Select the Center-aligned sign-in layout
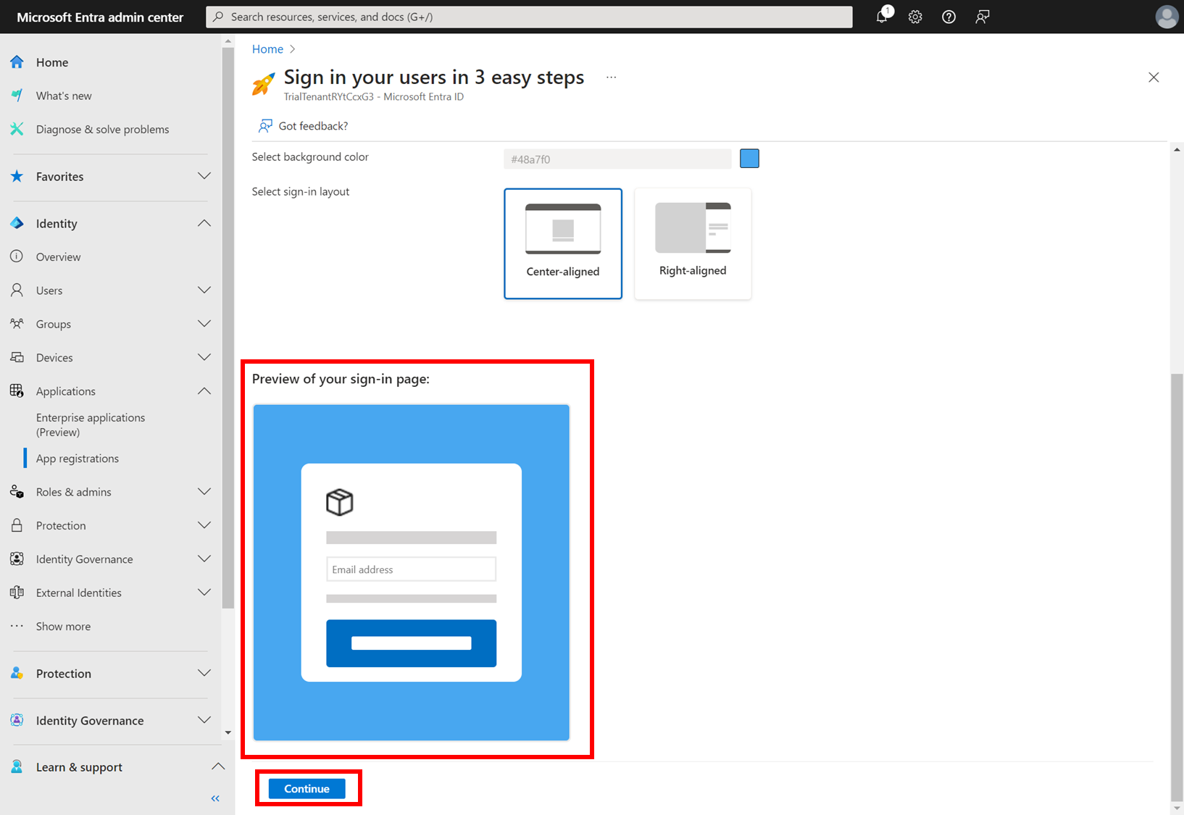Image resolution: width=1184 pixels, height=815 pixels. [563, 243]
